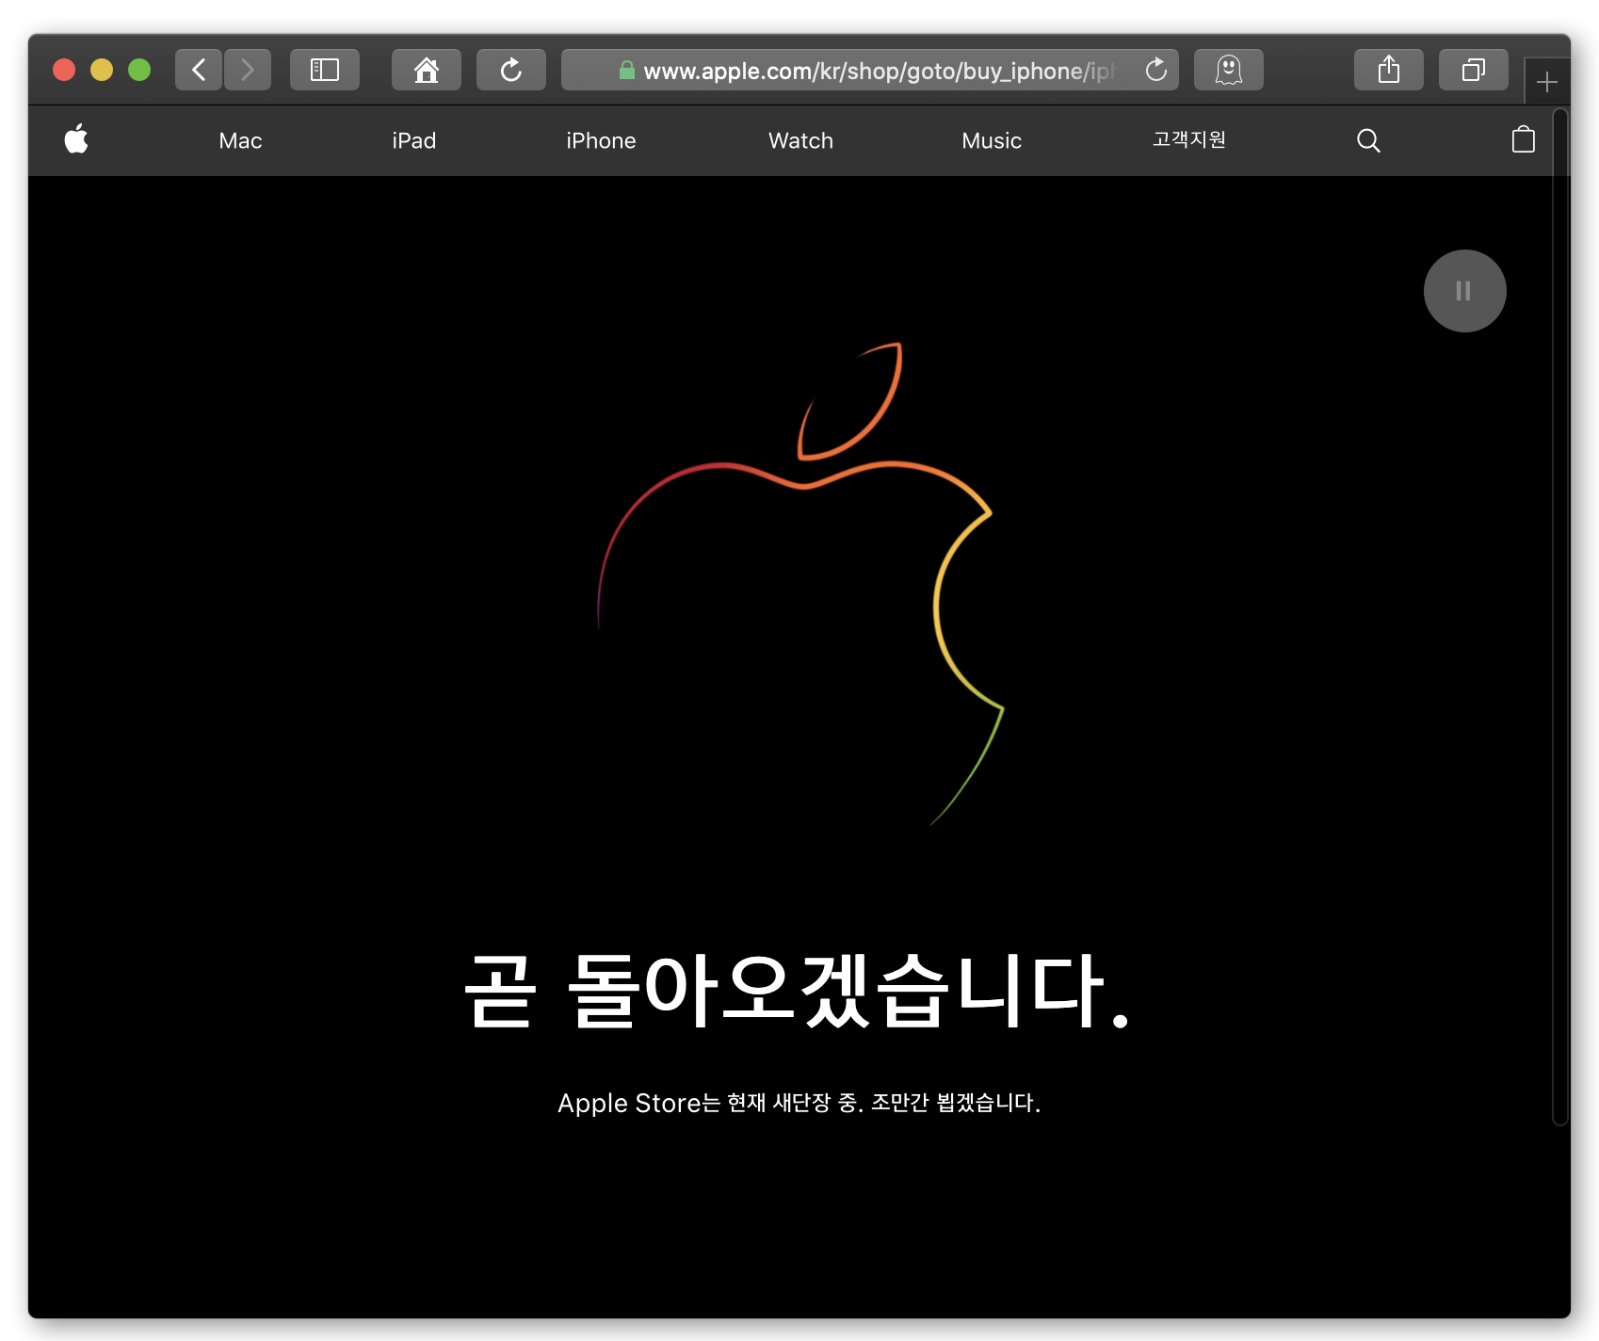Pause the Apple logo animation
Screen dimensions: 1599x1341
pyautogui.click(x=1464, y=291)
